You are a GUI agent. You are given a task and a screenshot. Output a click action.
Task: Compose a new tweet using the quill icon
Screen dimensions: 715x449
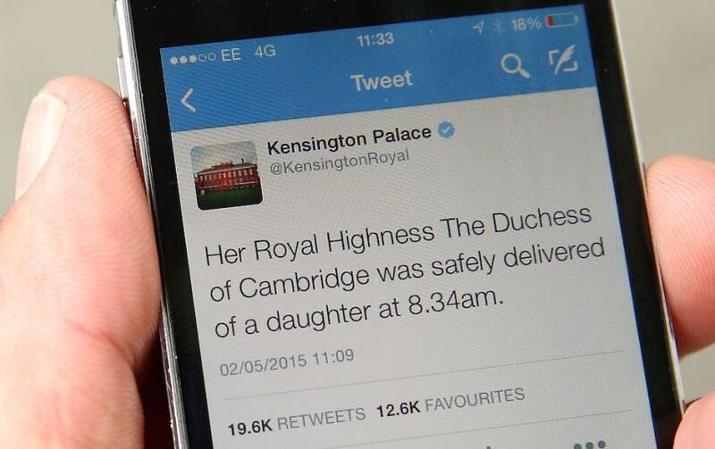564,60
